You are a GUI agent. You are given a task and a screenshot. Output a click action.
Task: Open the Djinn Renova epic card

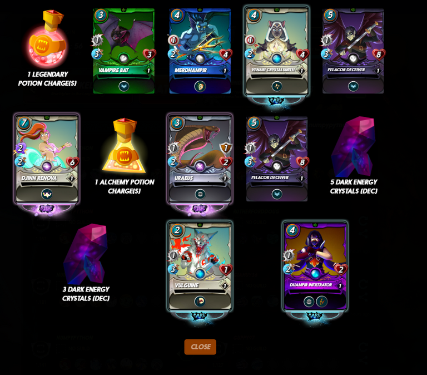47,162
